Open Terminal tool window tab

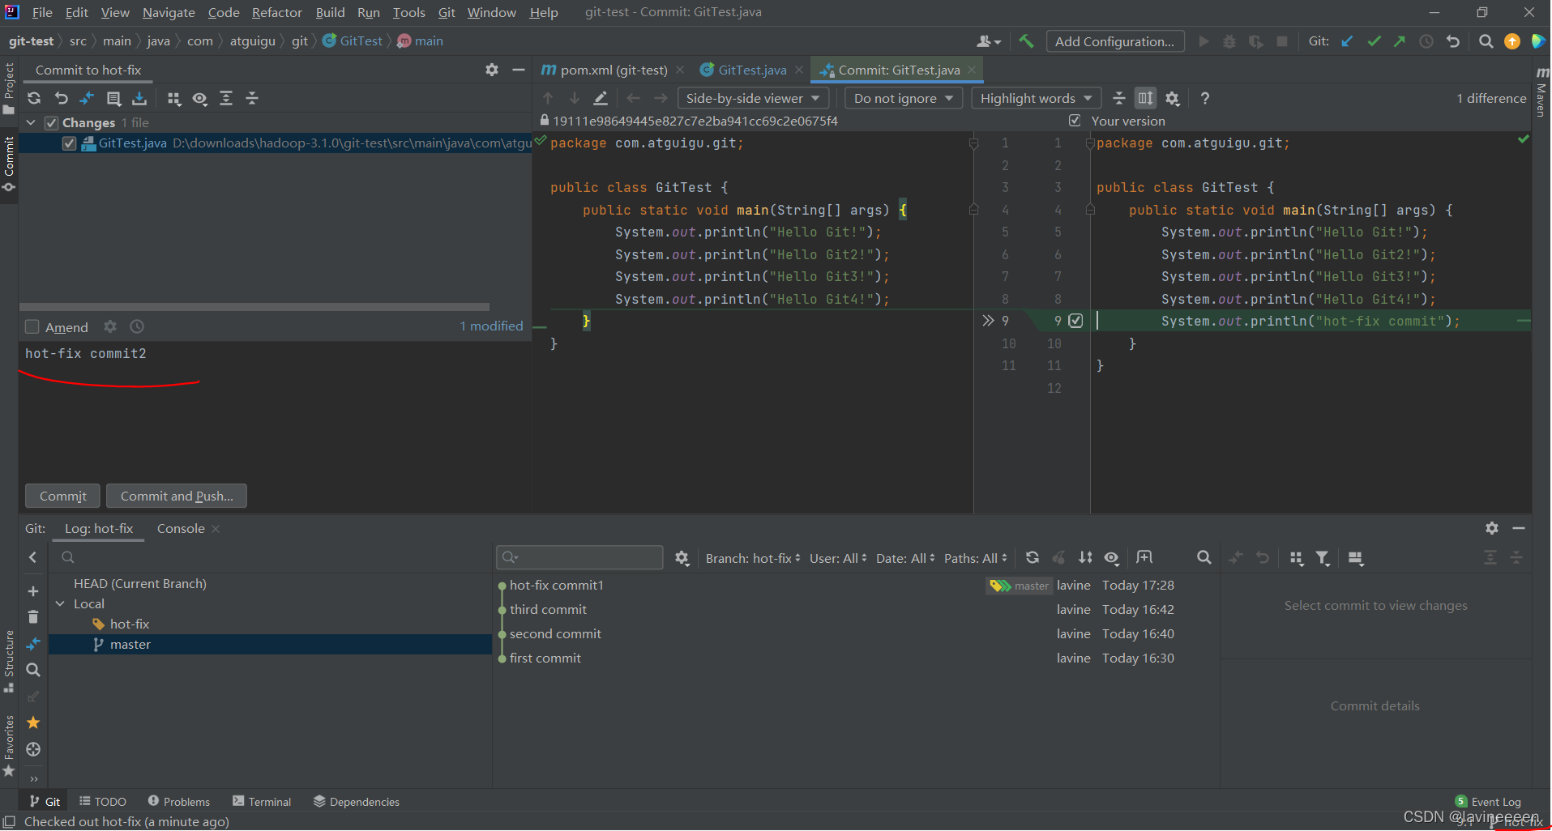[x=262, y=801]
